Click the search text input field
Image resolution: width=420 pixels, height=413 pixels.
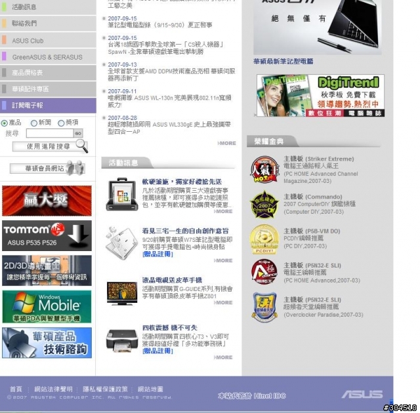tap(50, 133)
